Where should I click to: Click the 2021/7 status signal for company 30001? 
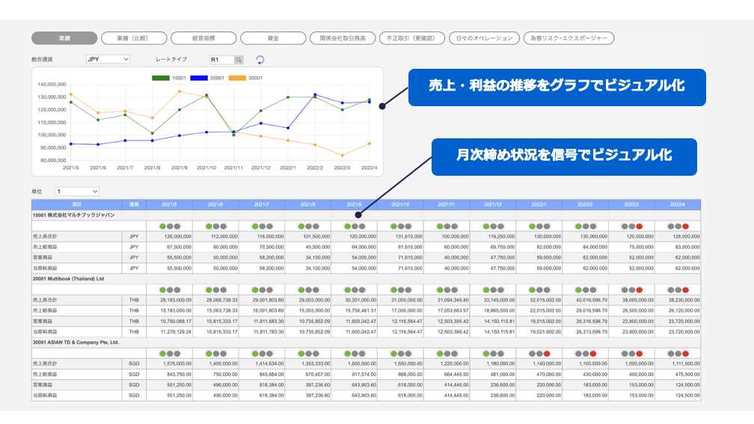pos(261,354)
